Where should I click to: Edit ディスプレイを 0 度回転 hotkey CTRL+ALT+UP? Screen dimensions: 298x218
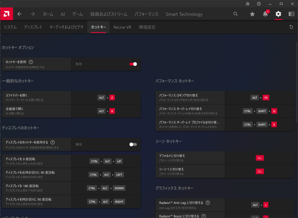point(106,162)
